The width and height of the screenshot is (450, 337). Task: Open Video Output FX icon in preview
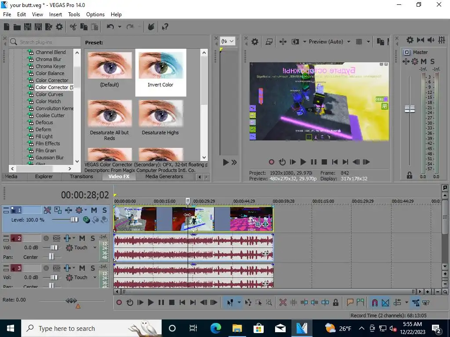click(283, 42)
